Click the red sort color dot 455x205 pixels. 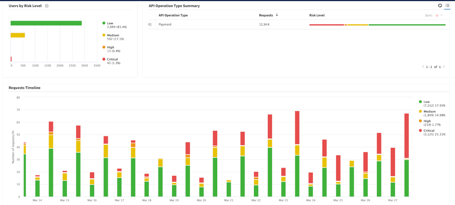point(437,15)
